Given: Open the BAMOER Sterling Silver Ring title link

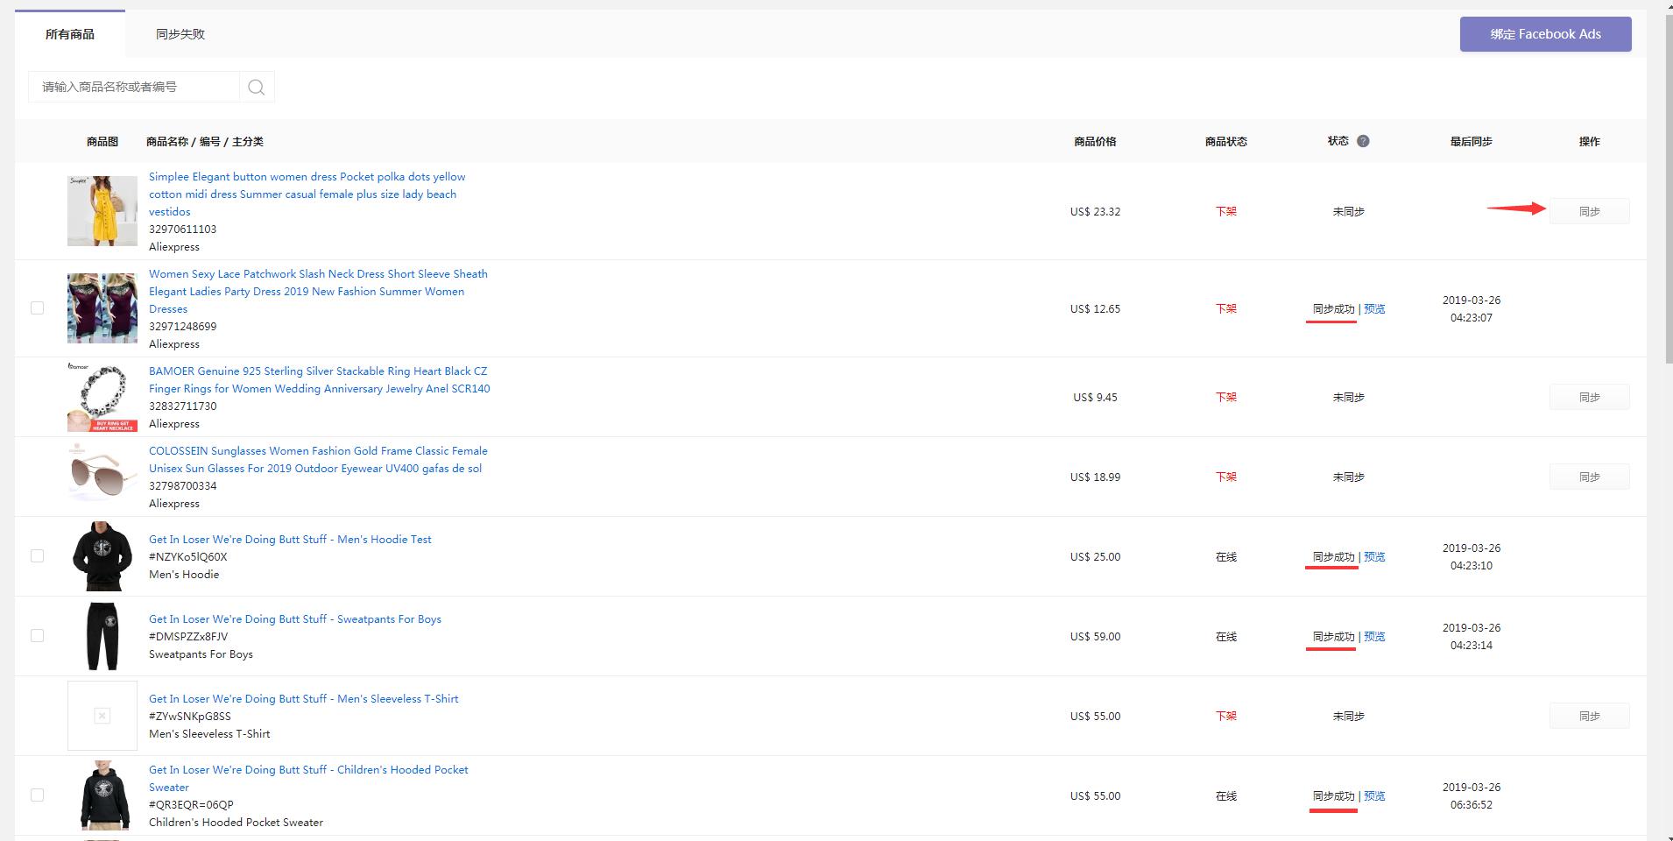Looking at the screenshot, I should pyautogui.click(x=319, y=380).
